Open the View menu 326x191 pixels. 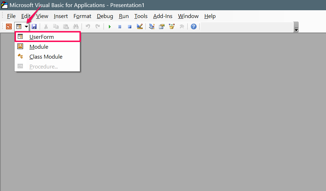click(x=42, y=16)
